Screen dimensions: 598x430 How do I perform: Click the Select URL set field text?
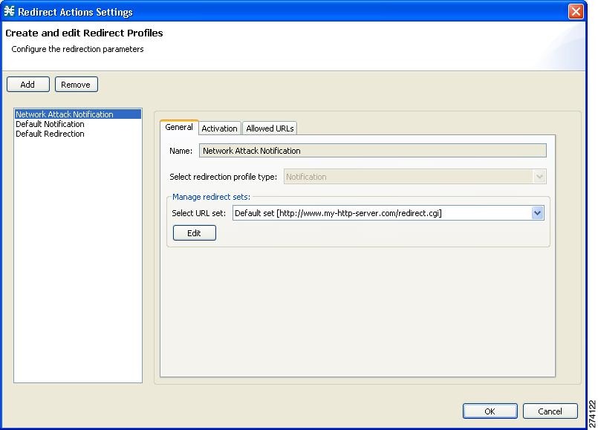point(380,213)
